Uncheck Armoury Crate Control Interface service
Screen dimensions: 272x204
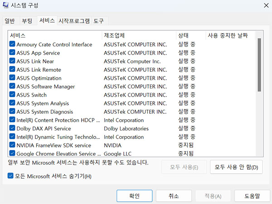pyautogui.click(x=12, y=44)
